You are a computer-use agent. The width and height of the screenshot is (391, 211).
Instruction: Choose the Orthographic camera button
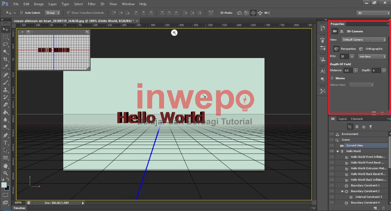click(361, 49)
